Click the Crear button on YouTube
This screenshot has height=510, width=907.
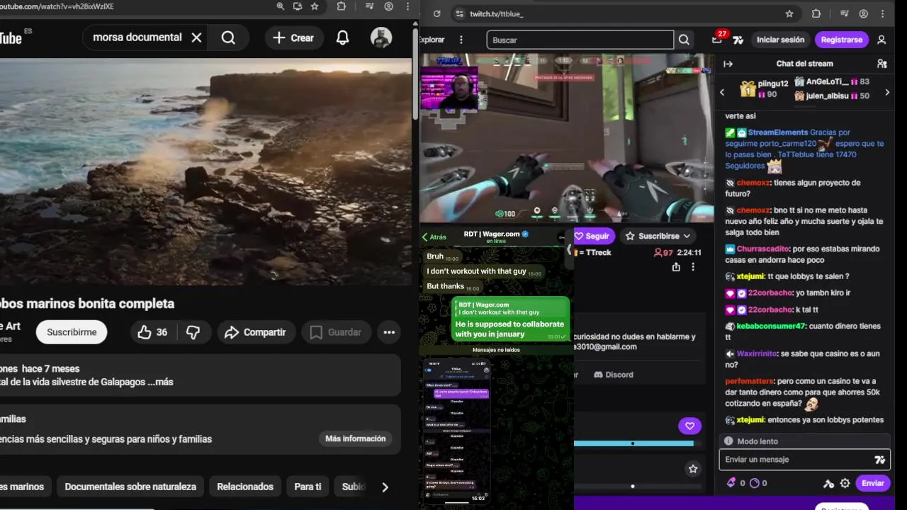coord(294,38)
